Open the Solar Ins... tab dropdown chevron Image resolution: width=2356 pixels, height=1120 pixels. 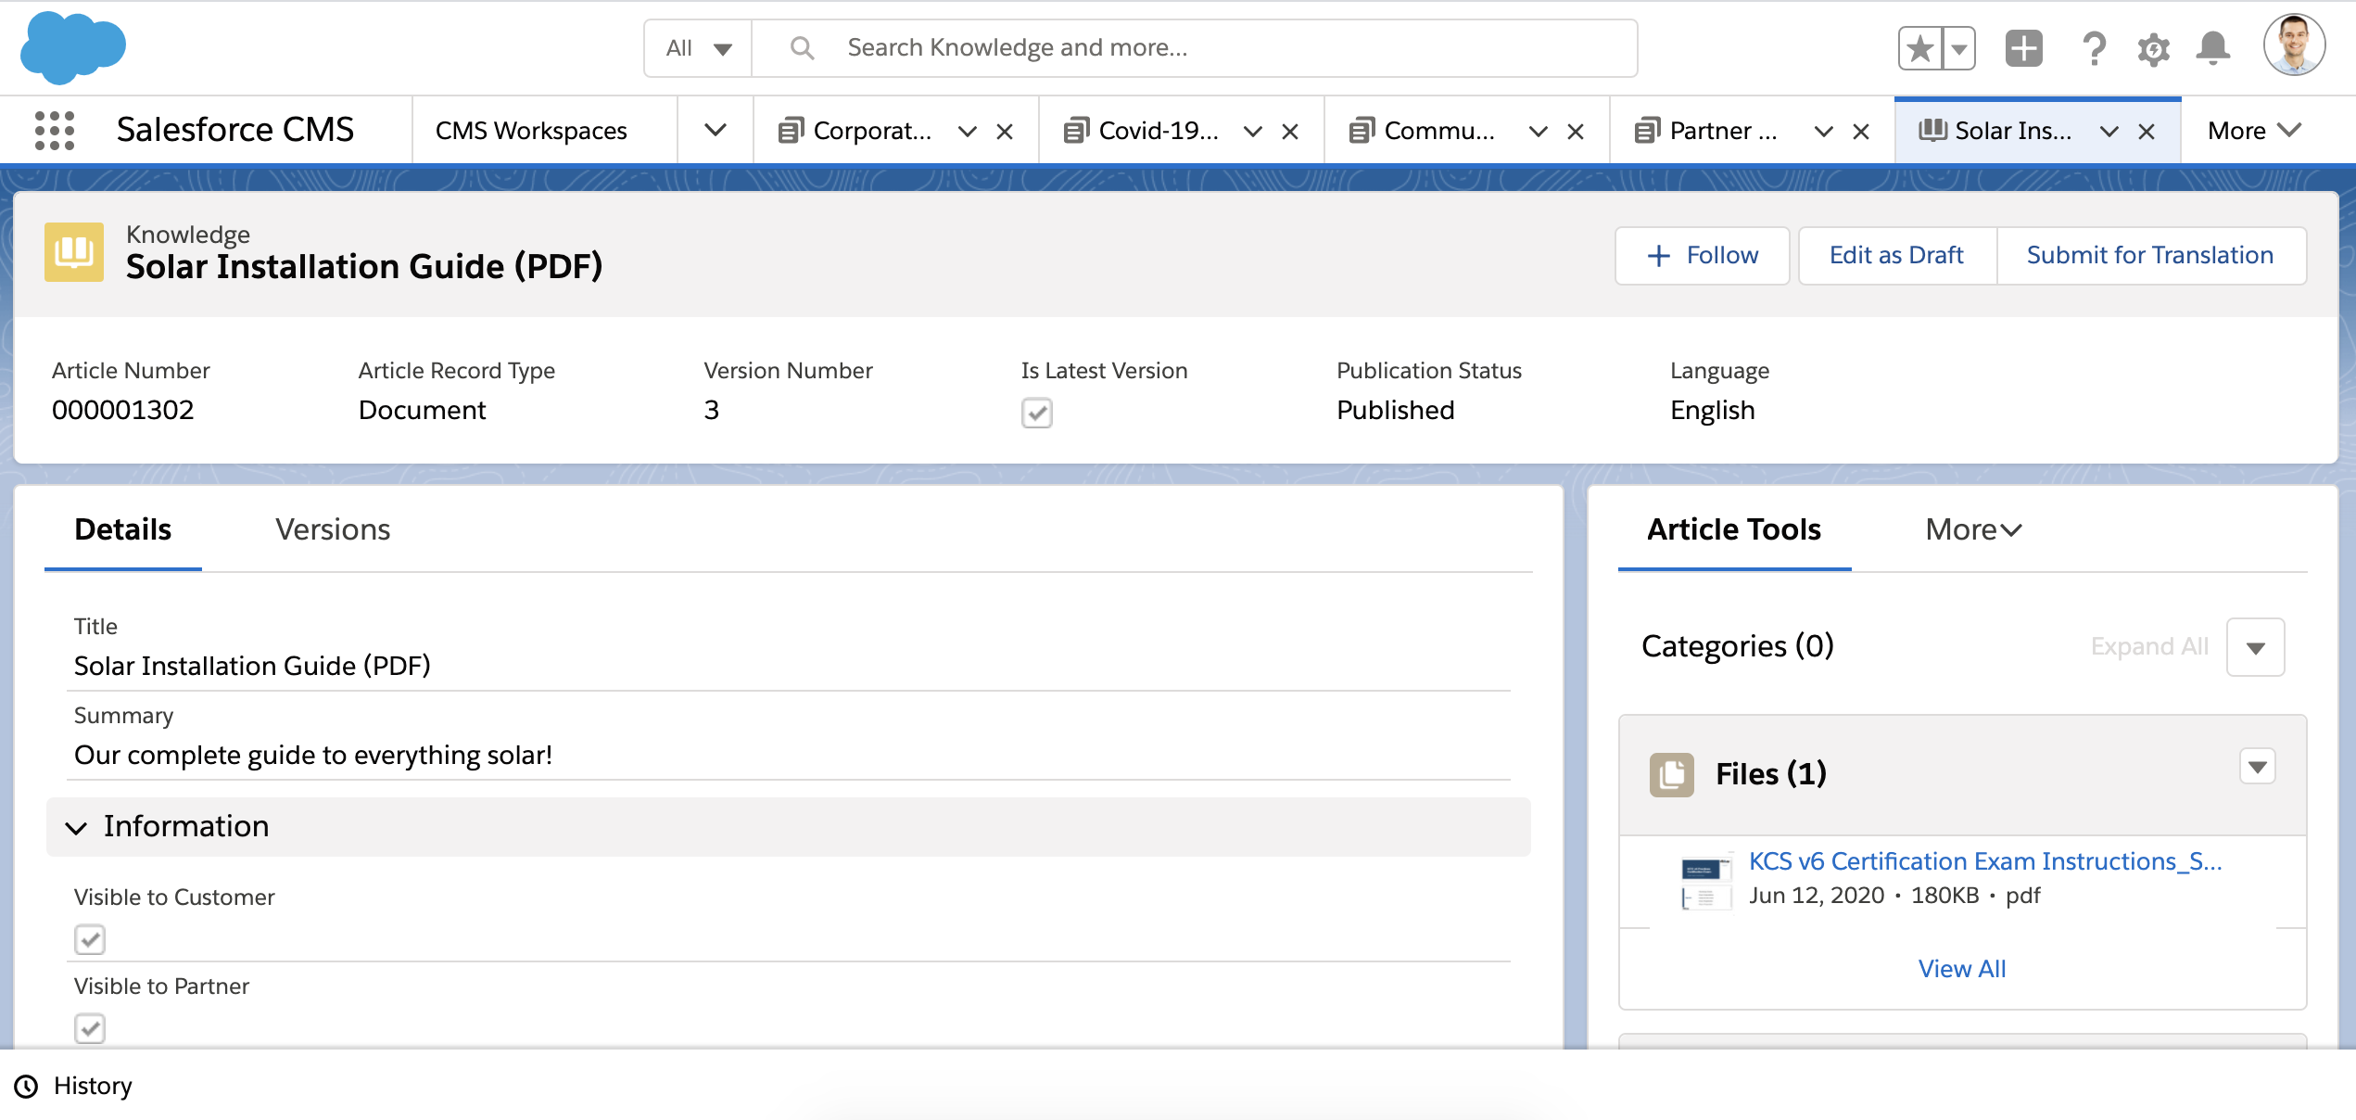coord(2109,132)
